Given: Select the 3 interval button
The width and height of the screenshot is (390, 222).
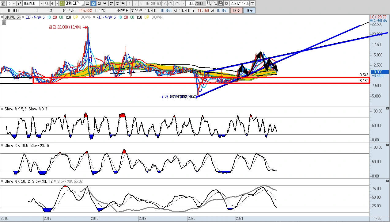Looking at the screenshot, I should [135, 4].
